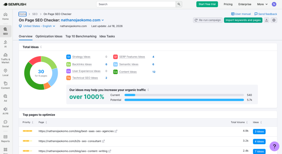Click SEO in the breadcrumb
This screenshot has height=154, width=282.
[35, 14]
